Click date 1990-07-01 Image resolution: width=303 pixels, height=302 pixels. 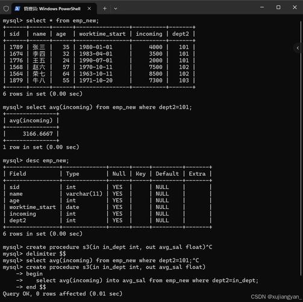[x=96, y=60]
